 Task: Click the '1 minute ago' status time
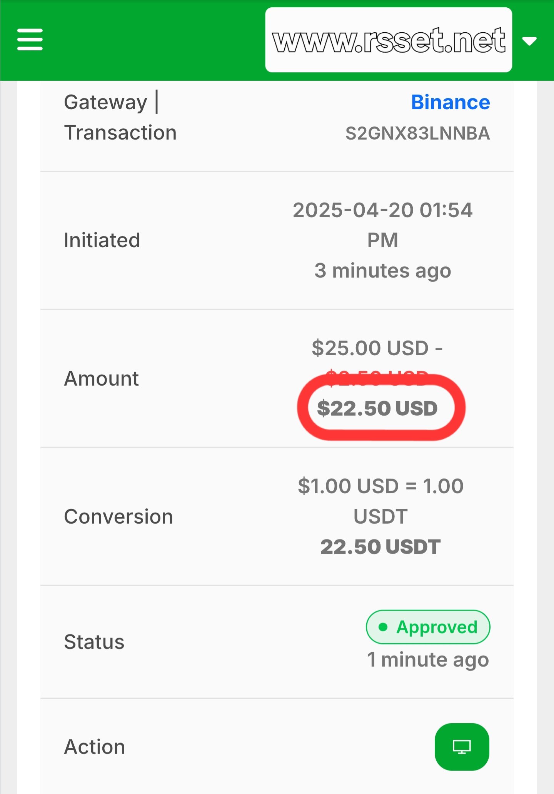(x=428, y=660)
